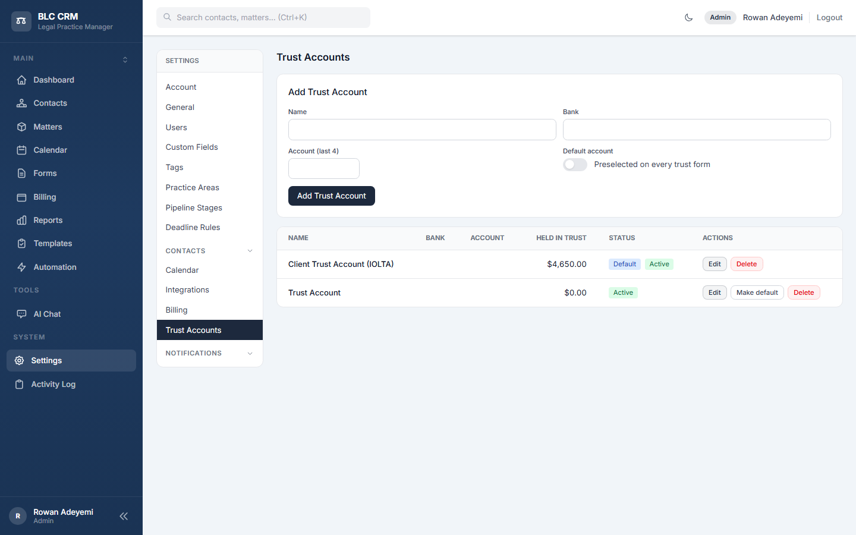Expand the NOTIFICATIONS settings group chevron
856x535 pixels.
point(250,354)
